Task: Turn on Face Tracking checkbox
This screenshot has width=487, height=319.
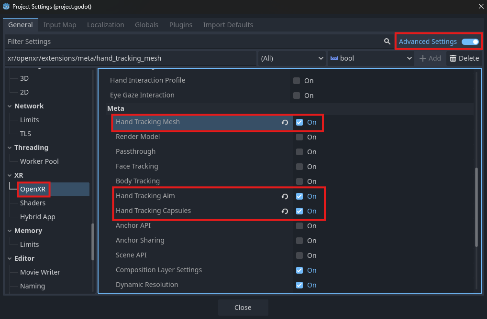Action: (x=299, y=167)
